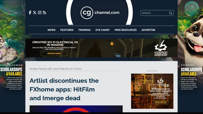Open the Instagram social icon

pos(40,13)
